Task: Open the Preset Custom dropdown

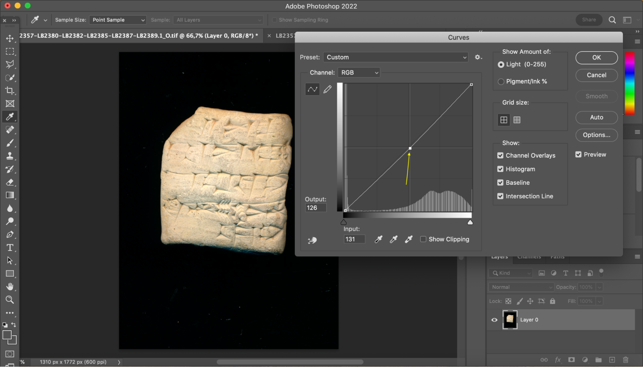Action: click(x=396, y=57)
